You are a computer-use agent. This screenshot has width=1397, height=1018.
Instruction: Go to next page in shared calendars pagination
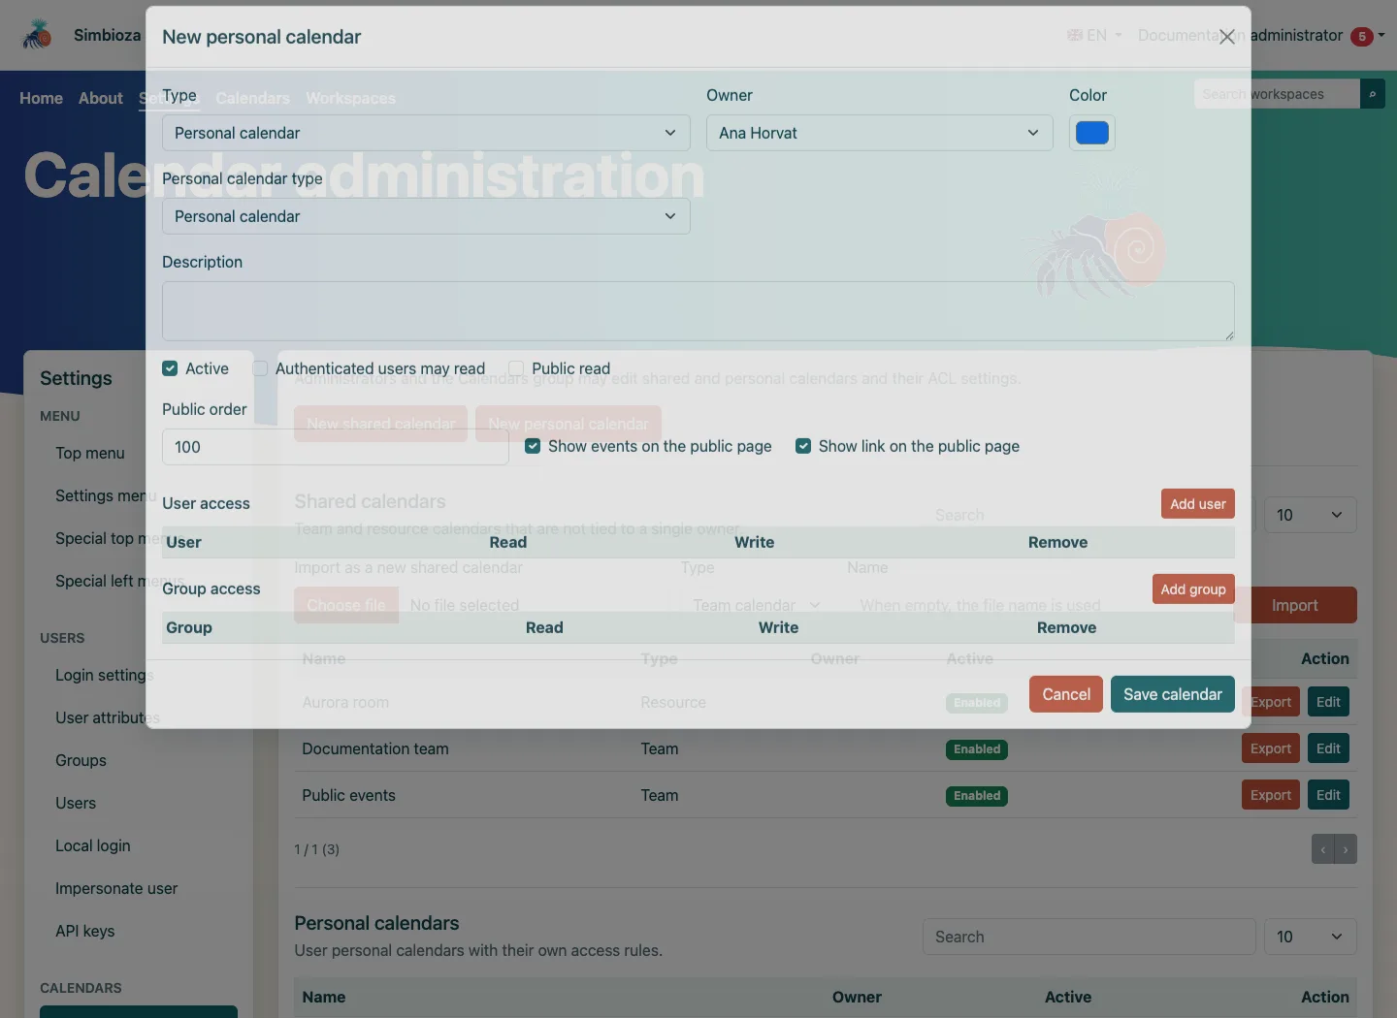coord(1346,849)
